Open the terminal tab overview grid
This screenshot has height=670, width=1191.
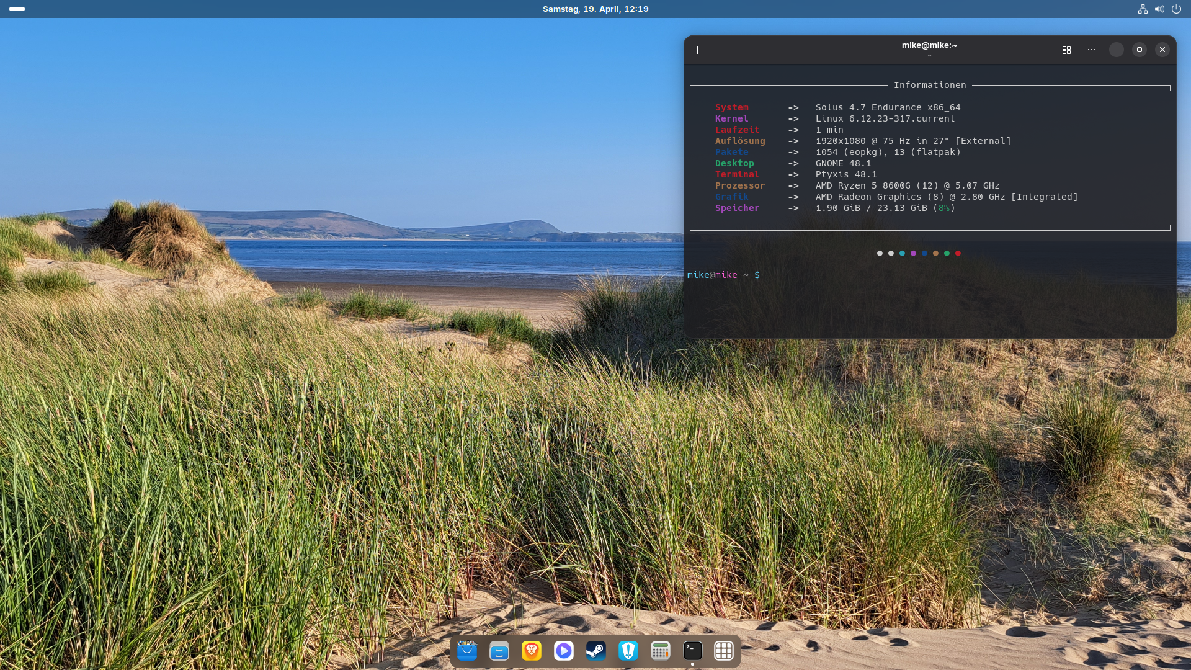pyautogui.click(x=1066, y=50)
